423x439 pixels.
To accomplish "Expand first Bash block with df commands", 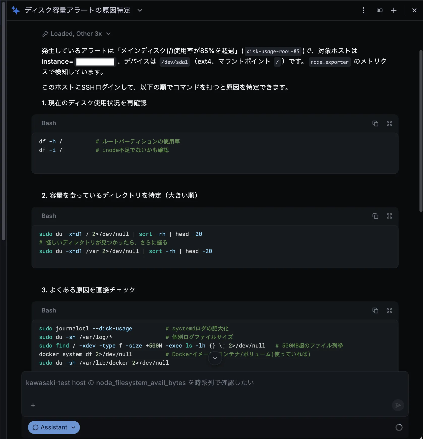I will pyautogui.click(x=389, y=123).
